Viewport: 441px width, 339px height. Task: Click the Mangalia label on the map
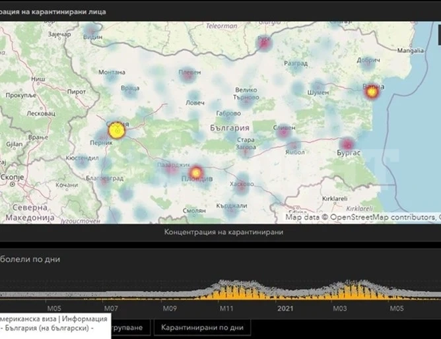[x=411, y=51]
